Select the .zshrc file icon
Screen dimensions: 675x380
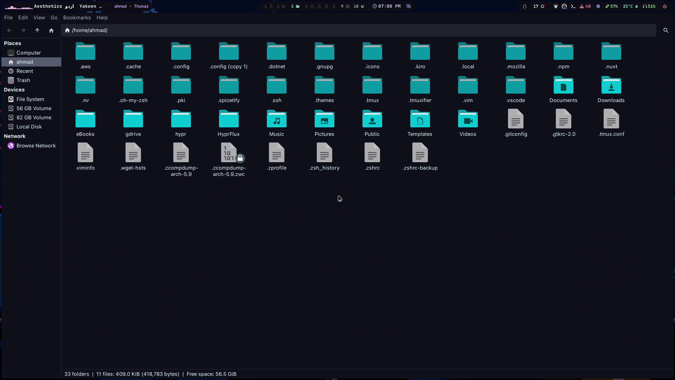pos(372,153)
